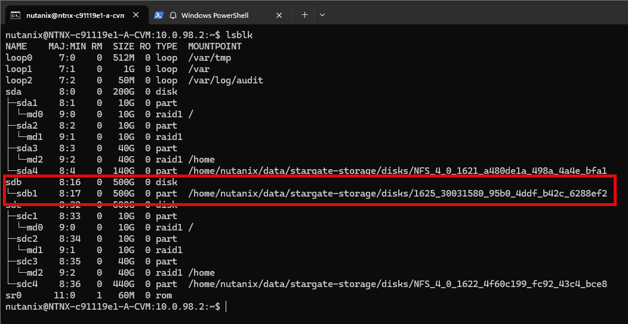The width and height of the screenshot is (628, 324).
Task: Click the TYPE column header text
Action: point(167,46)
